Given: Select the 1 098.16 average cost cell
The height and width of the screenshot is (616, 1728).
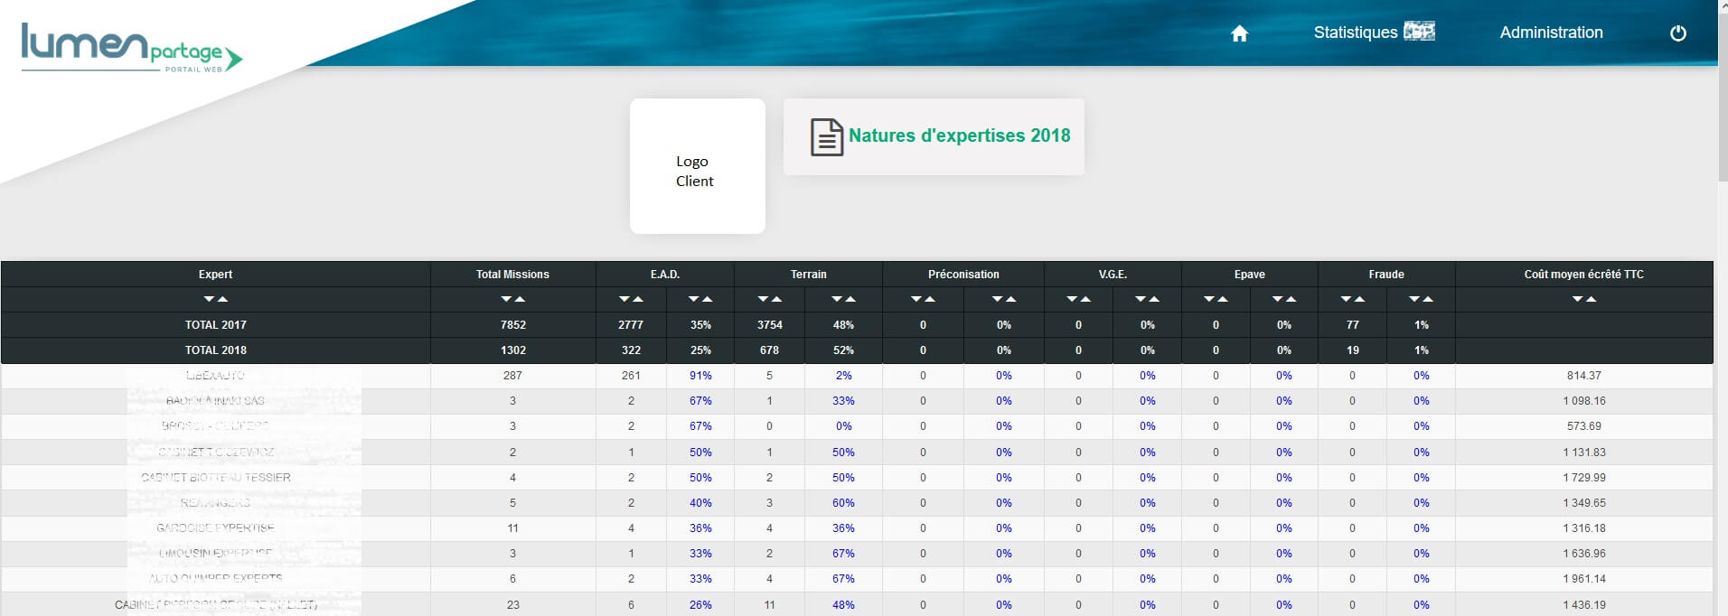Looking at the screenshot, I should click(x=1584, y=401).
